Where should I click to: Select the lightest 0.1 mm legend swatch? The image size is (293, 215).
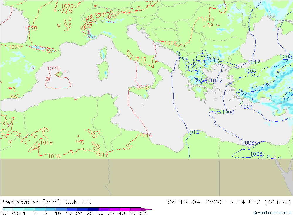coord(8,209)
